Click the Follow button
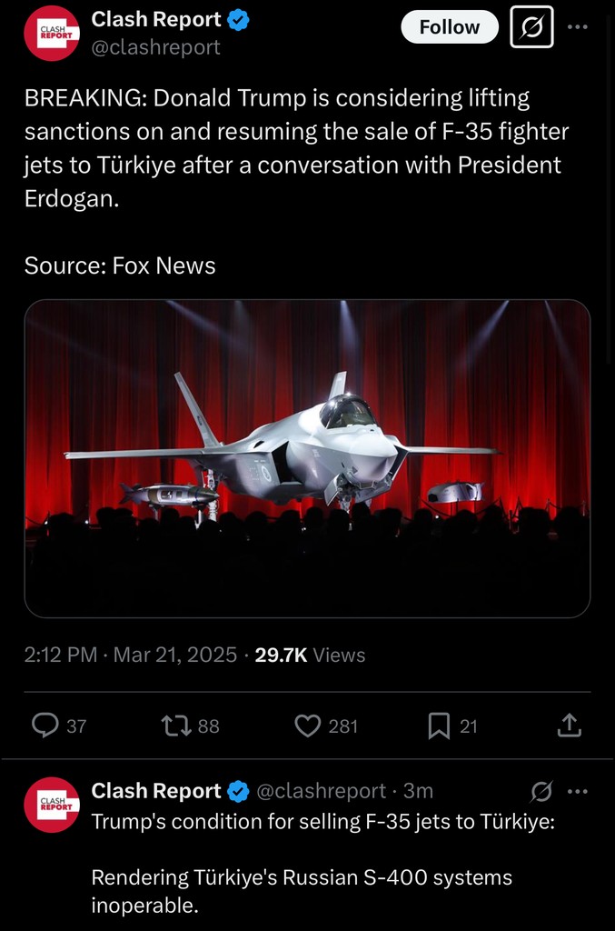Screen dimensions: 615x931 (450, 26)
